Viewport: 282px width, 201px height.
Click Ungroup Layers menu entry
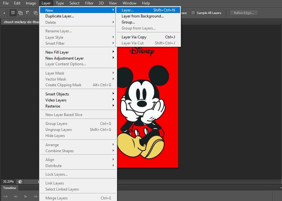coord(78,130)
